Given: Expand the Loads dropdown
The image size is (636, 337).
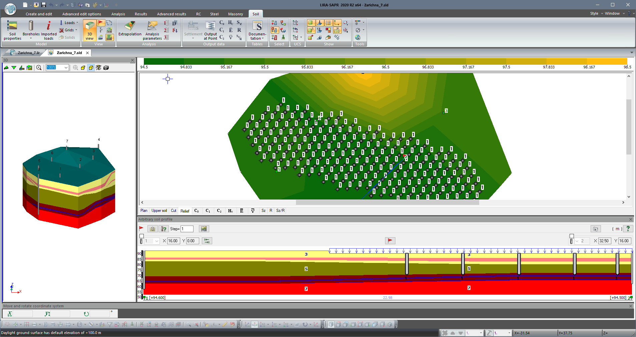Looking at the screenshot, I should 77,23.
